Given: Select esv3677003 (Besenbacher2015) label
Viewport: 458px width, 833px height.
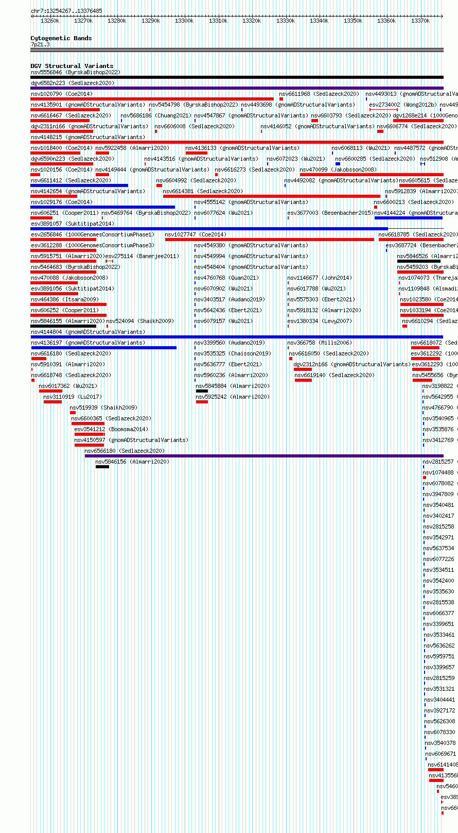Looking at the screenshot, I should (330, 213).
